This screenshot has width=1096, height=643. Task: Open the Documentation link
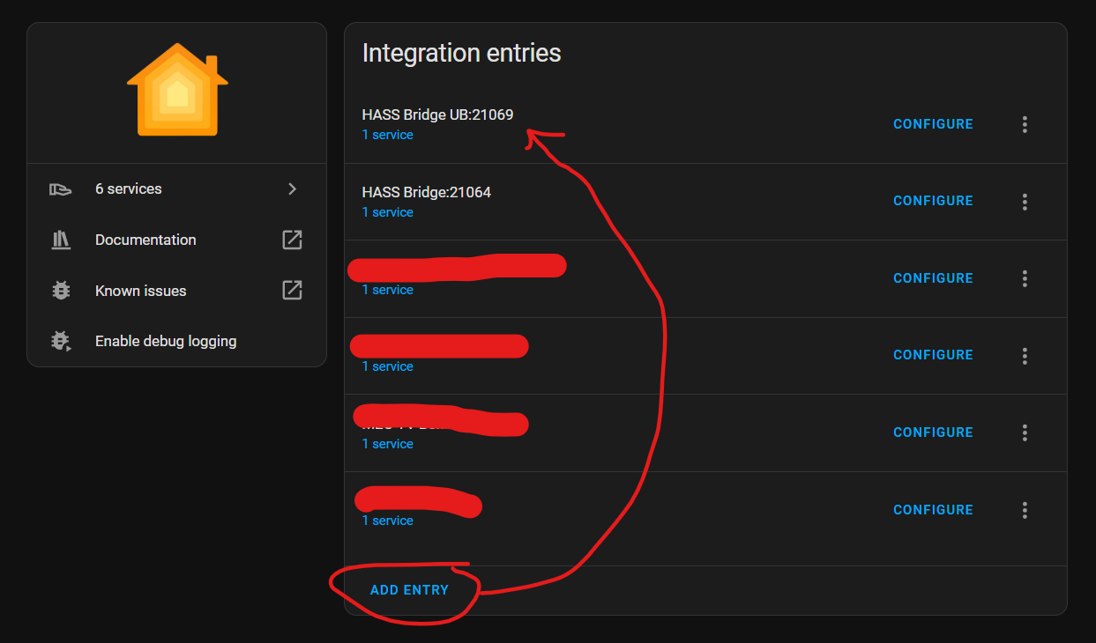(145, 240)
